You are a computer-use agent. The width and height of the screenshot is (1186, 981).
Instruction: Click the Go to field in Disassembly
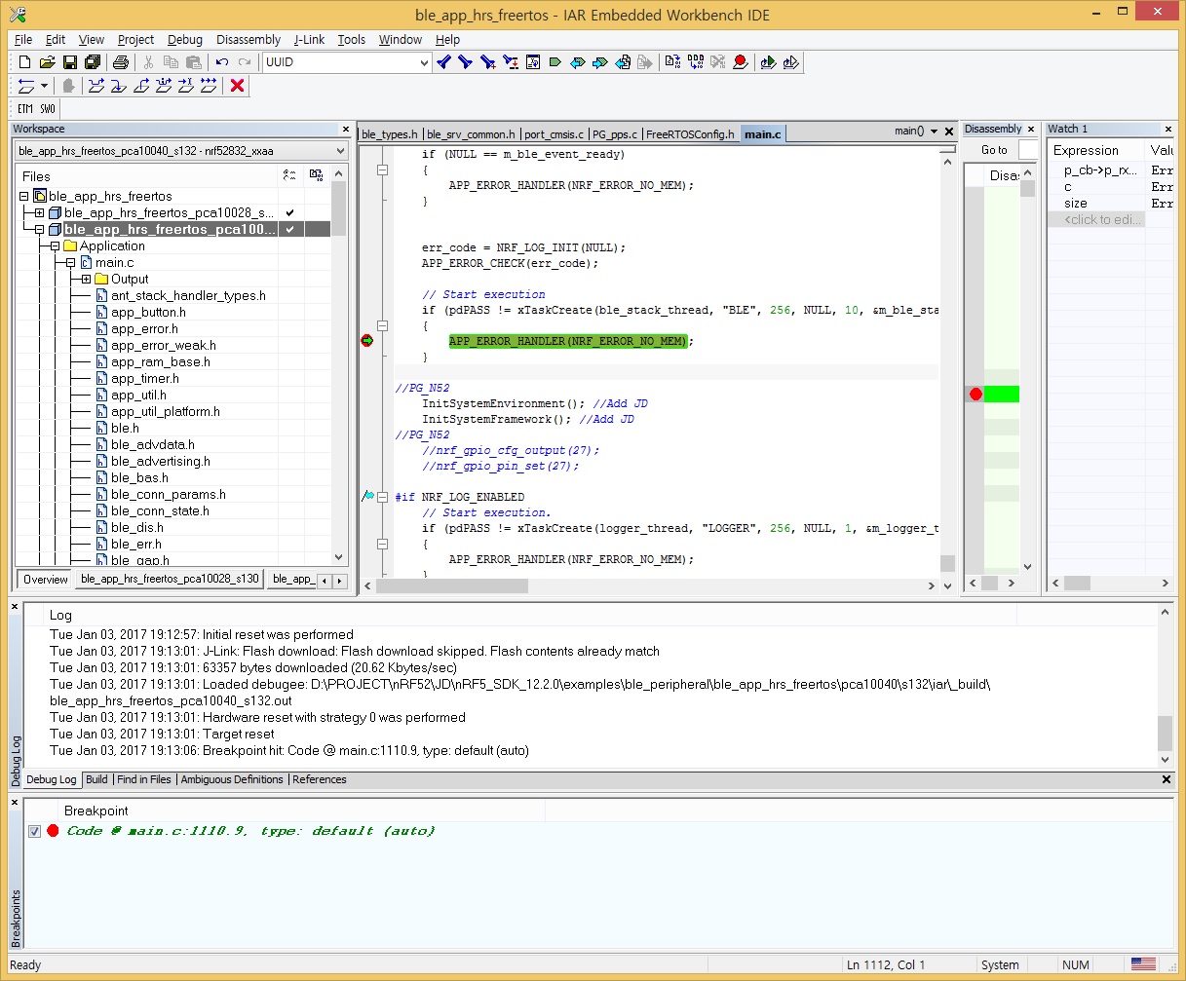tap(1027, 150)
